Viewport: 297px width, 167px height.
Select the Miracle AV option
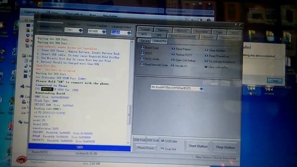click(179, 66)
